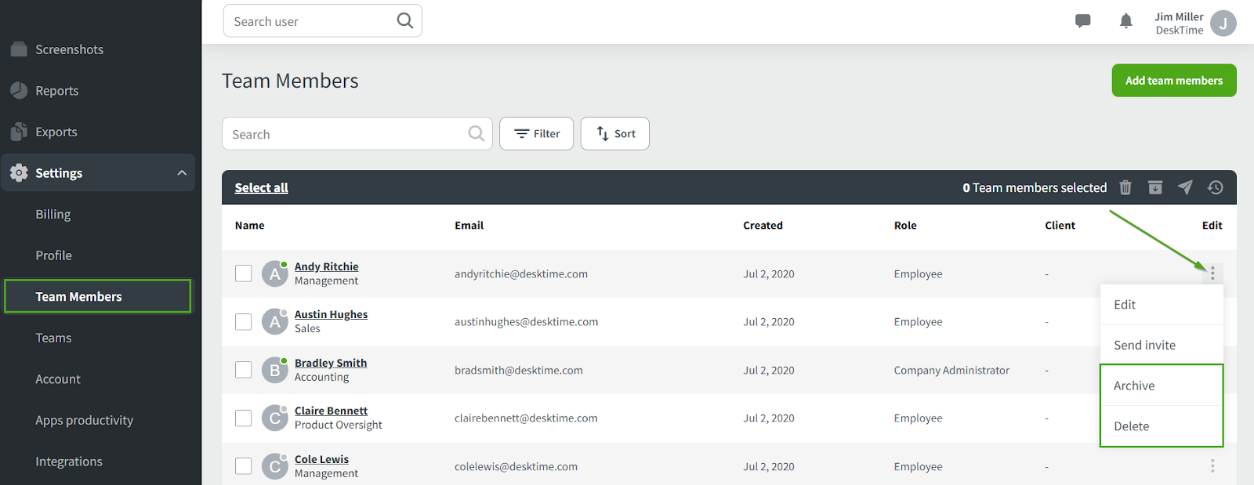Open the Sort options
Screen dimensions: 1254x485
pos(615,134)
